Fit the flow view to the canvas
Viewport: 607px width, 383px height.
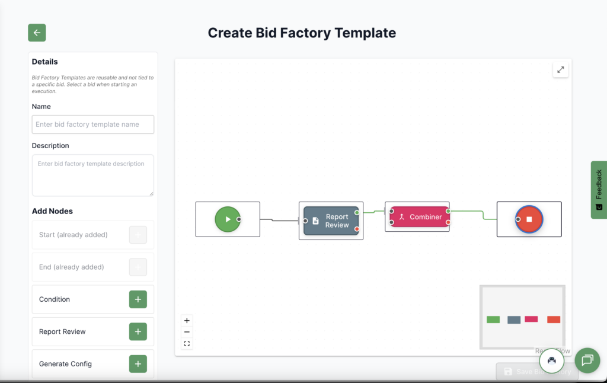click(187, 343)
